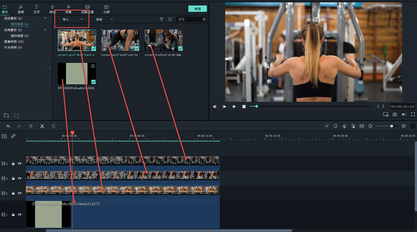Toggle the lock on track 3
Image resolution: width=417 pixels, height=232 pixels.
click(x=13, y=178)
